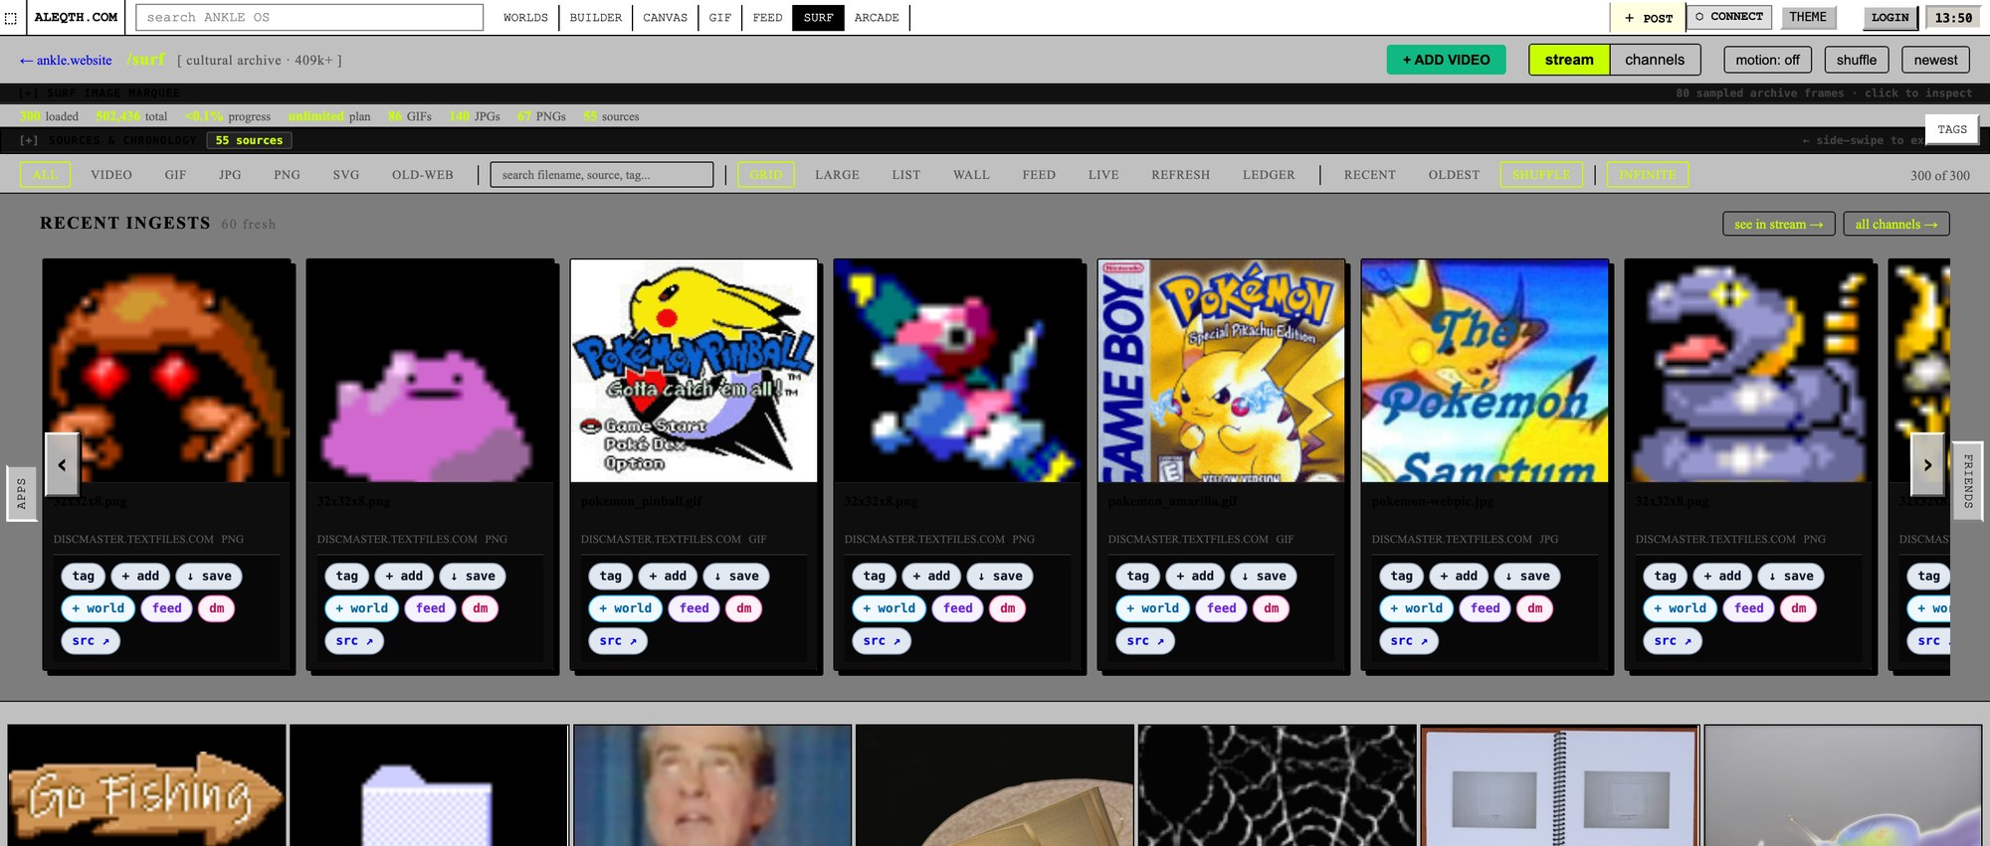This screenshot has height=846, width=1990.
Task: Open the FRIENDS side panel
Action: [x=1967, y=481]
